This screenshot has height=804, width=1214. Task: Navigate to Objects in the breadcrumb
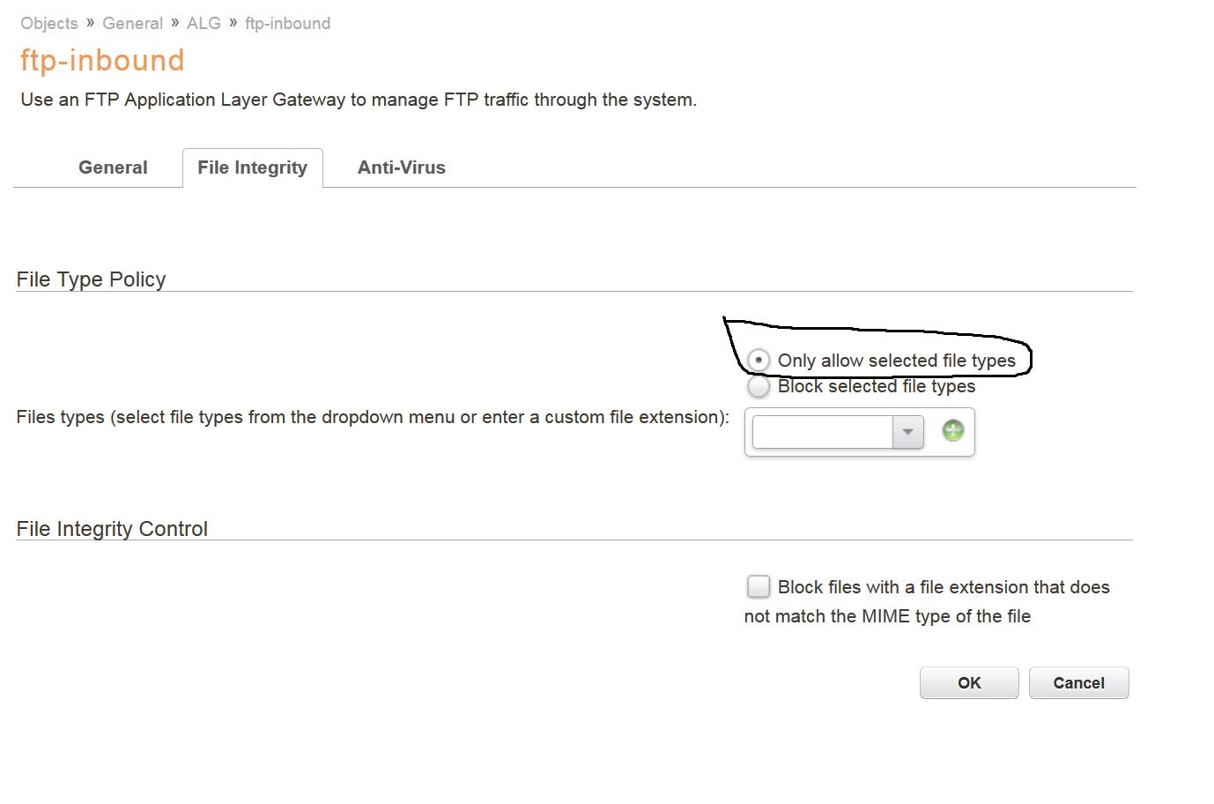tap(49, 24)
